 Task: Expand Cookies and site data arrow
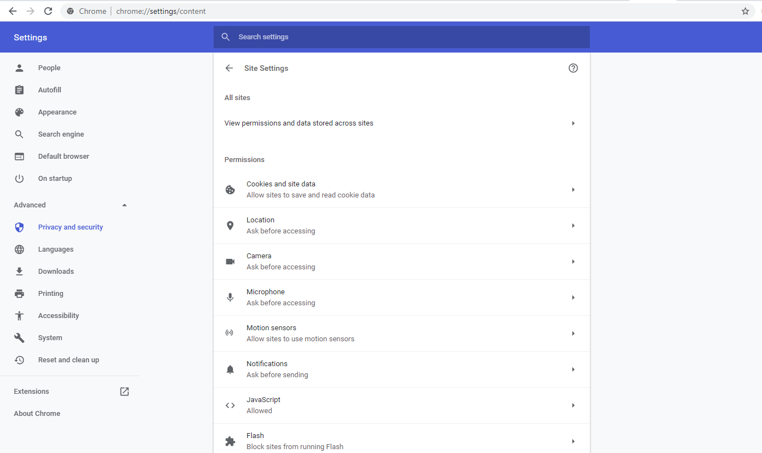click(573, 190)
